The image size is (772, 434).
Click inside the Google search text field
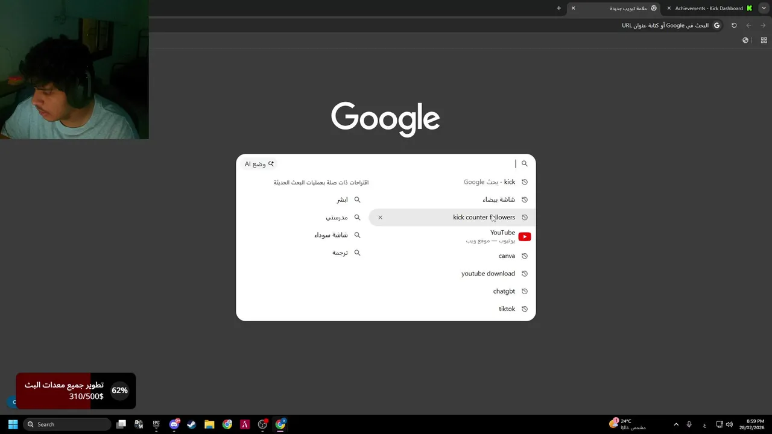(x=398, y=163)
